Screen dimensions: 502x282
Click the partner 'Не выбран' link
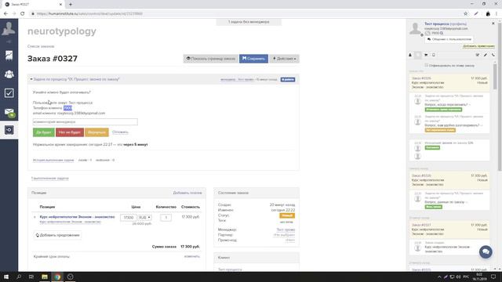click(x=284, y=235)
